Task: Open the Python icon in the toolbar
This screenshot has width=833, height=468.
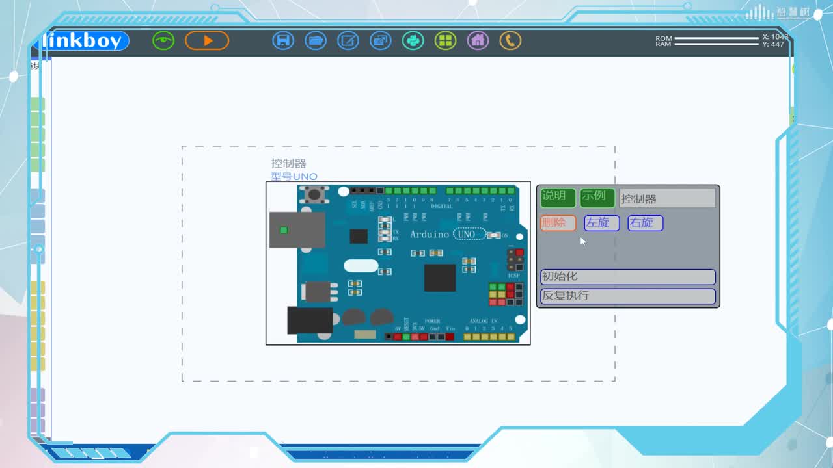Action: coord(413,41)
